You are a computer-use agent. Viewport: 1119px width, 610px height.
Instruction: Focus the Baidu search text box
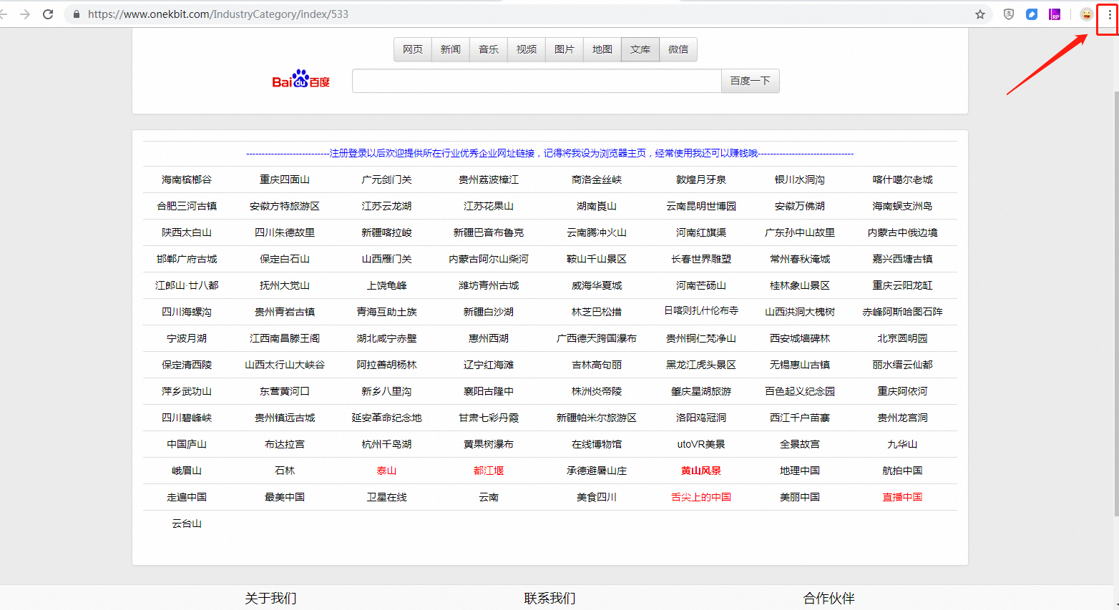tap(537, 81)
